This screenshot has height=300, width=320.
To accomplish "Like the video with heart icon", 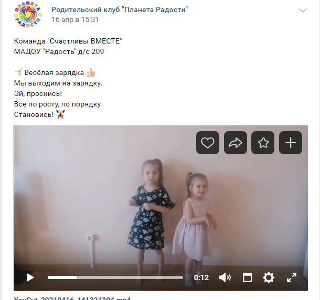I will [208, 143].
